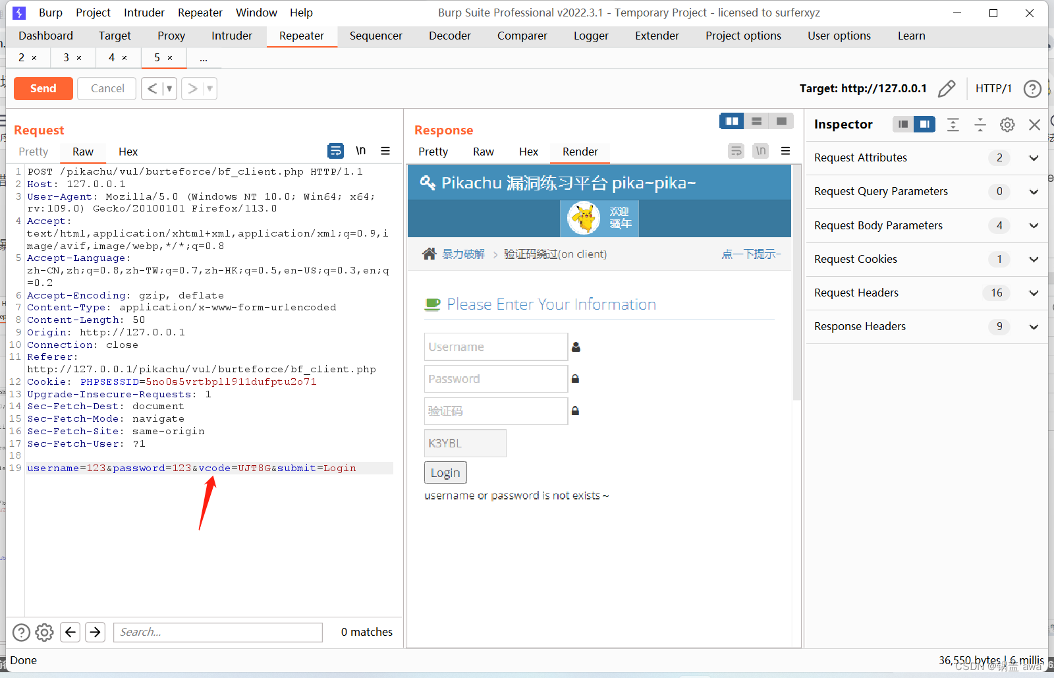Send the request

tap(43, 88)
